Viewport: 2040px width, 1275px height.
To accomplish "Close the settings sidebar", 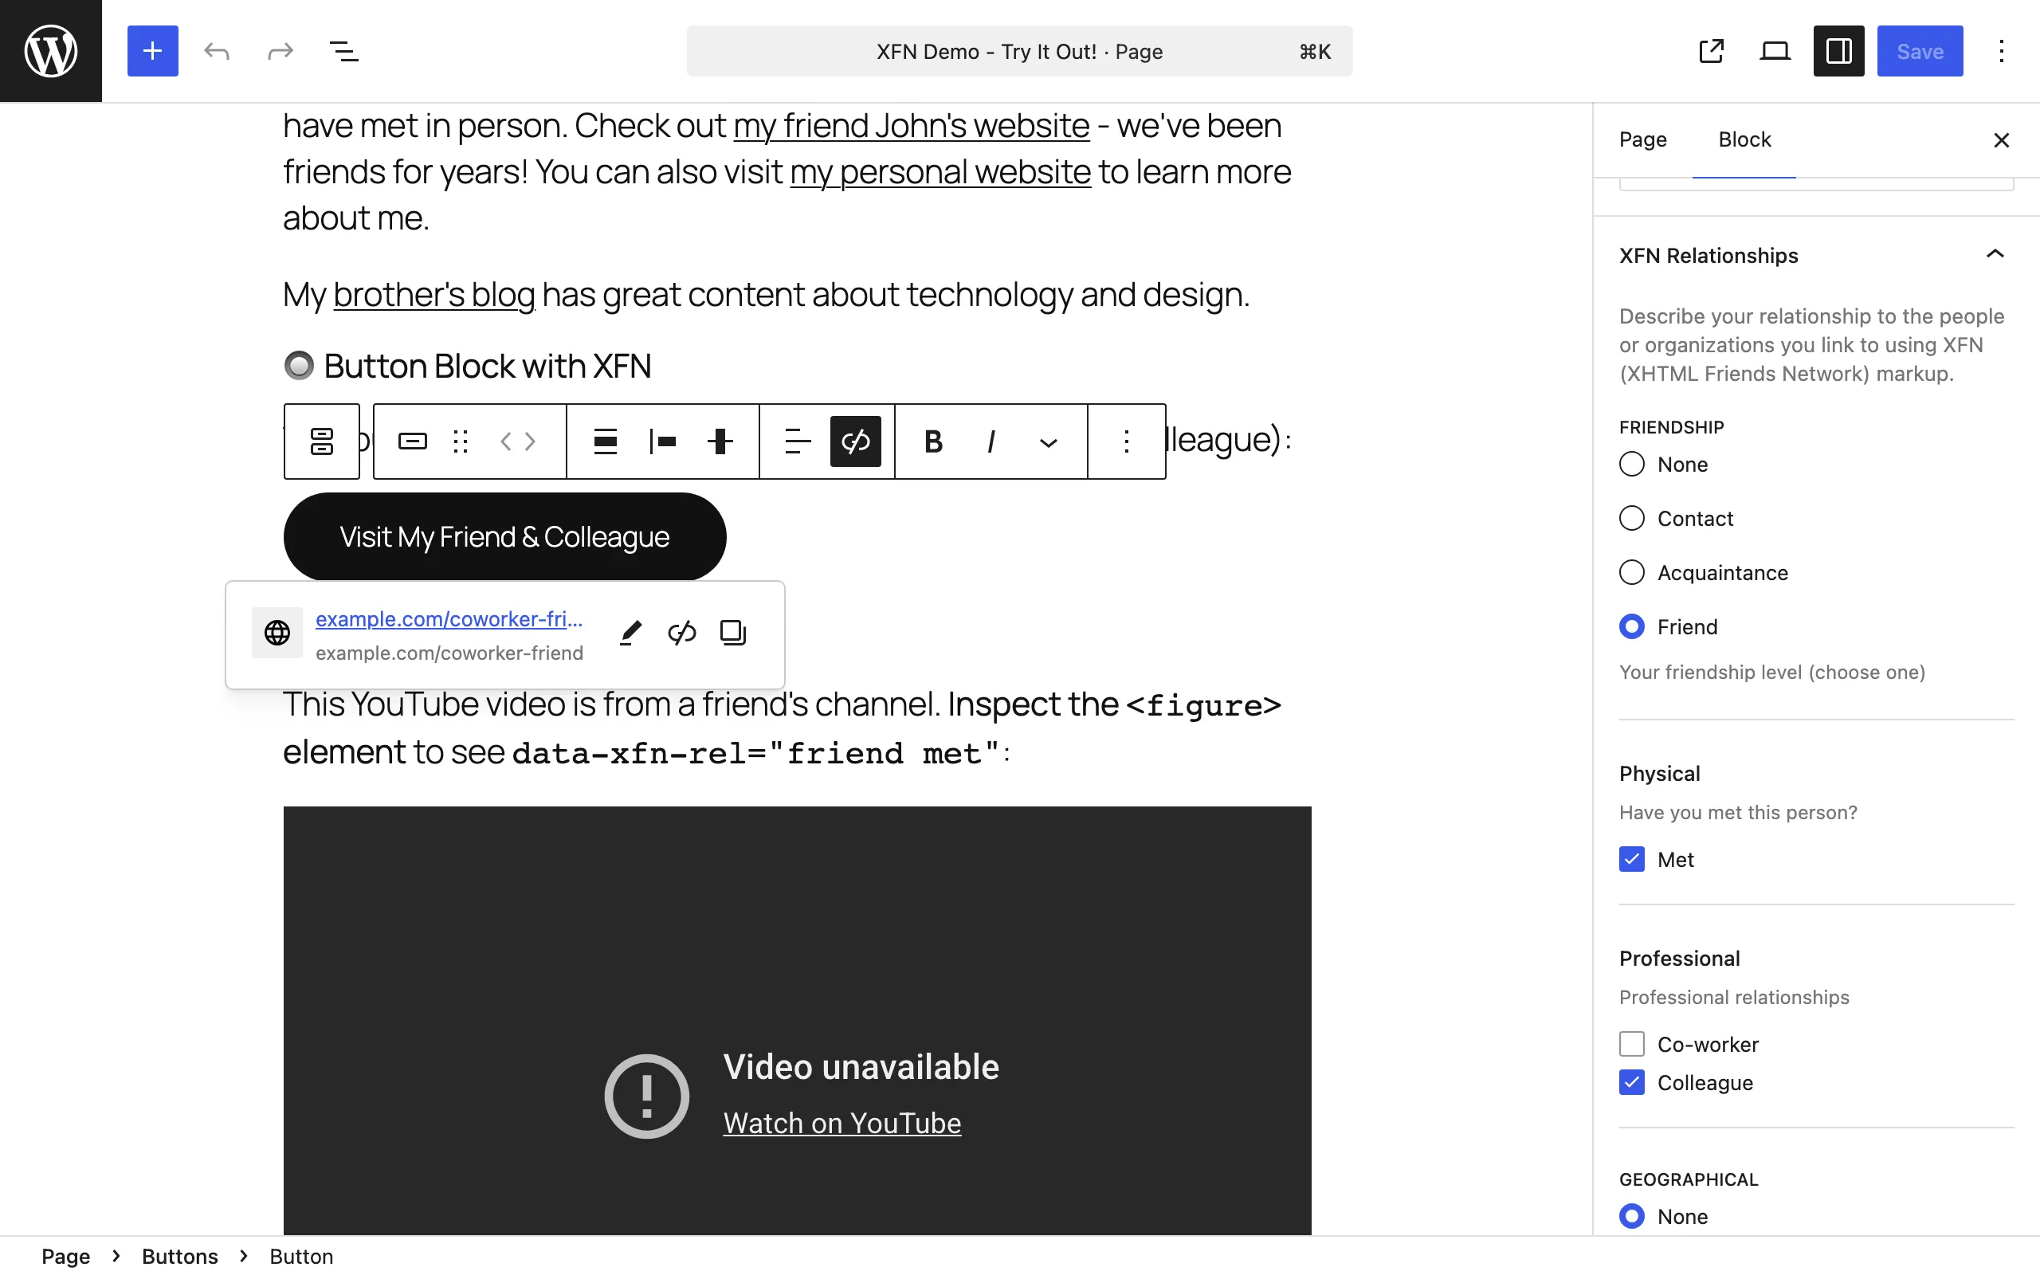I will pyautogui.click(x=2001, y=140).
